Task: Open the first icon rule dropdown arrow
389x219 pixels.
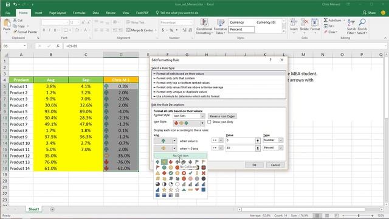Action: coord(174,141)
